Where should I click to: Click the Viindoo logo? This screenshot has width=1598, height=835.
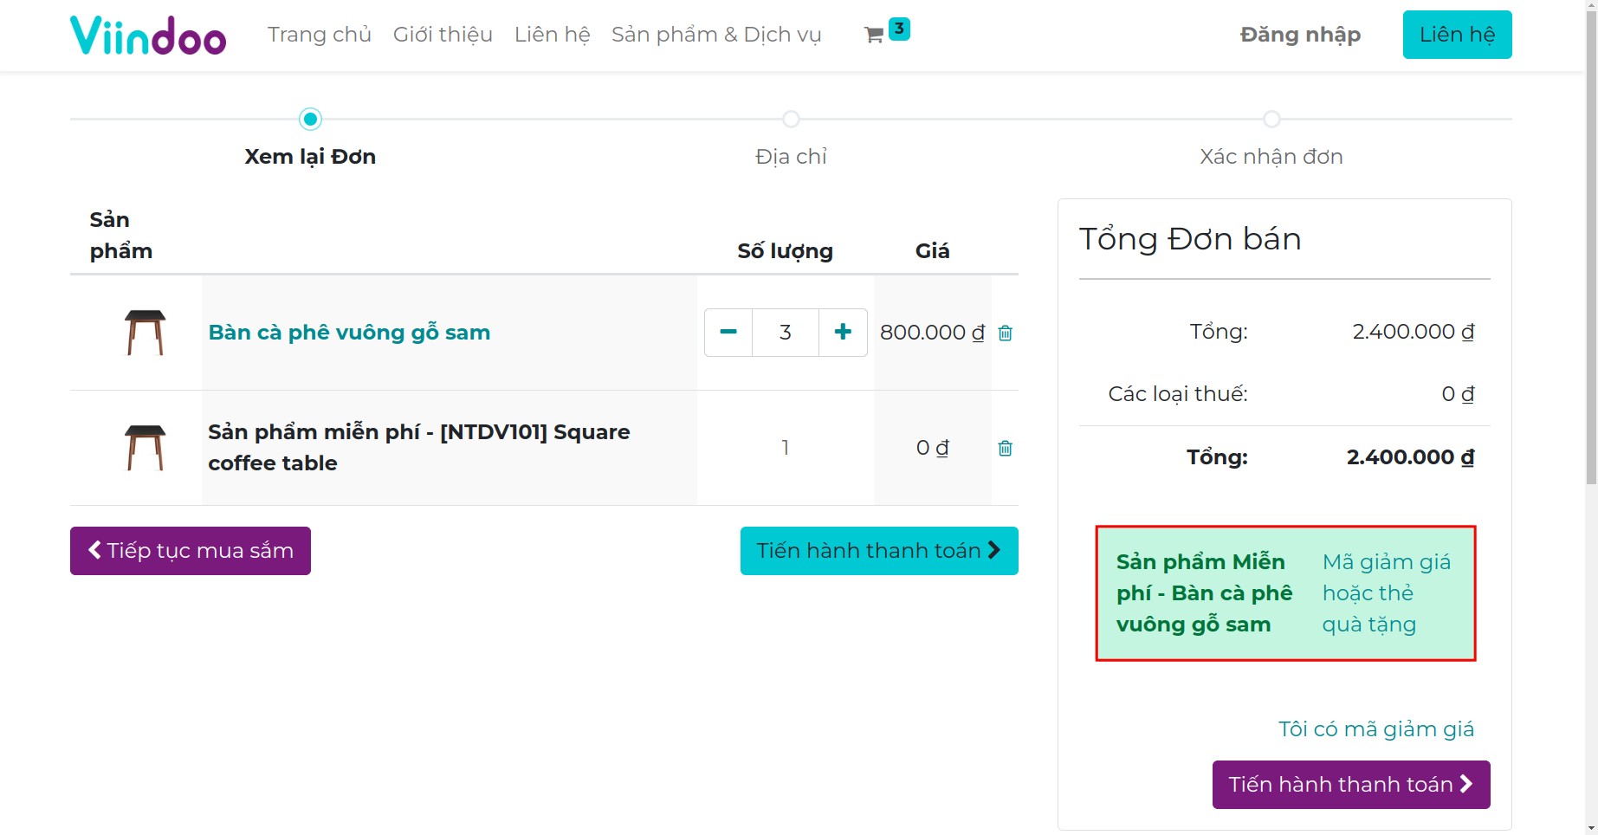[148, 35]
